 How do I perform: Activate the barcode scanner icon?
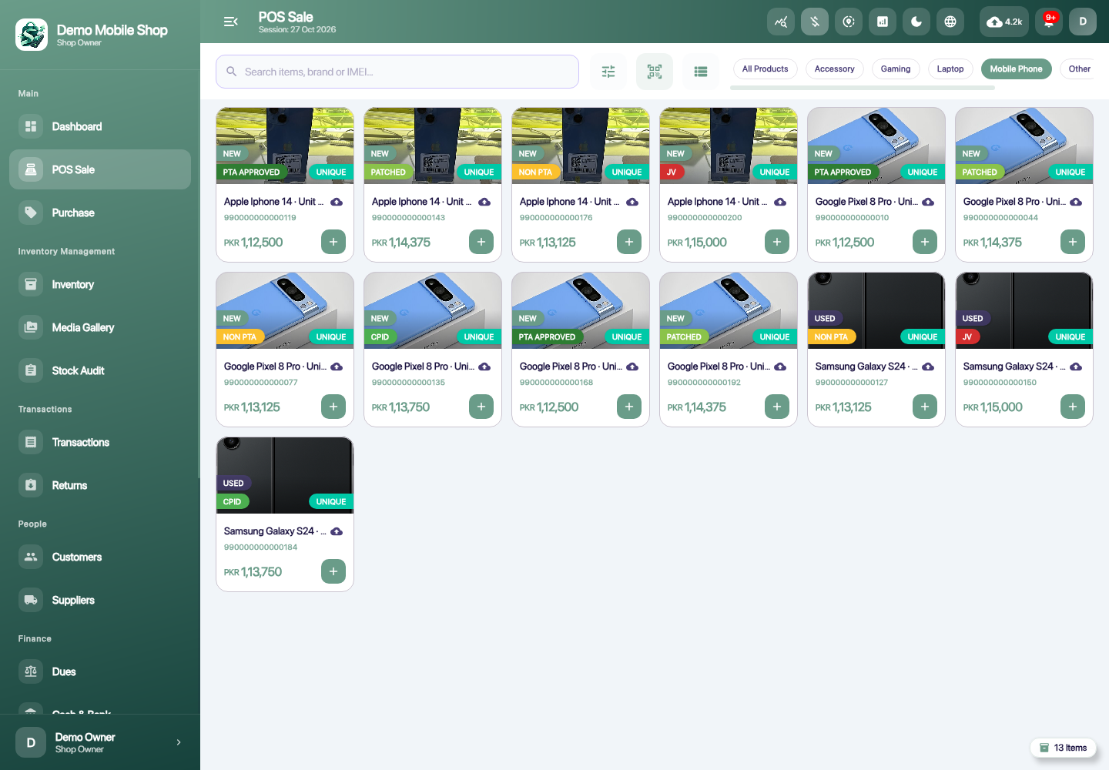[x=655, y=72]
